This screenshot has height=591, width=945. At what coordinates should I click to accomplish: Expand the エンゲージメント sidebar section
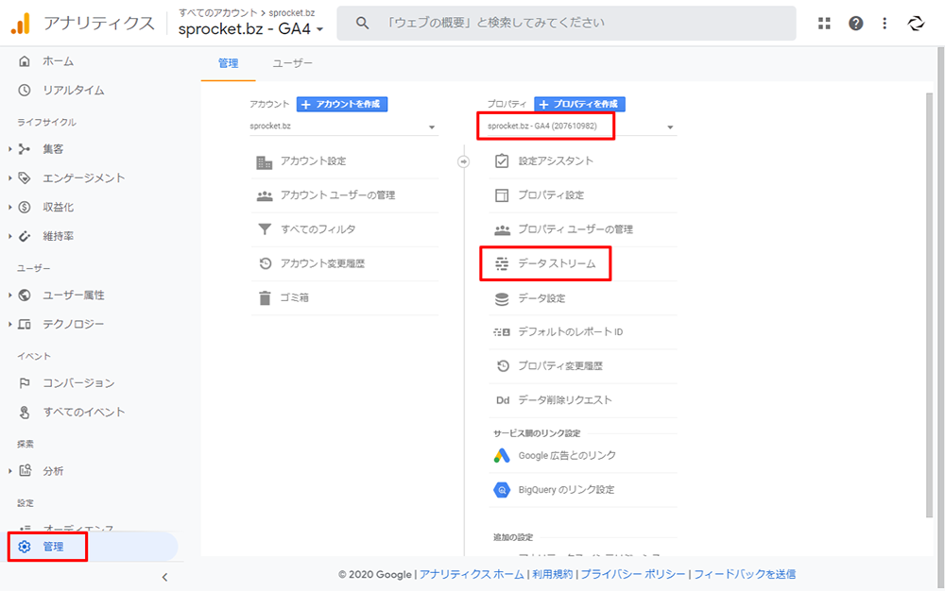[x=10, y=177]
